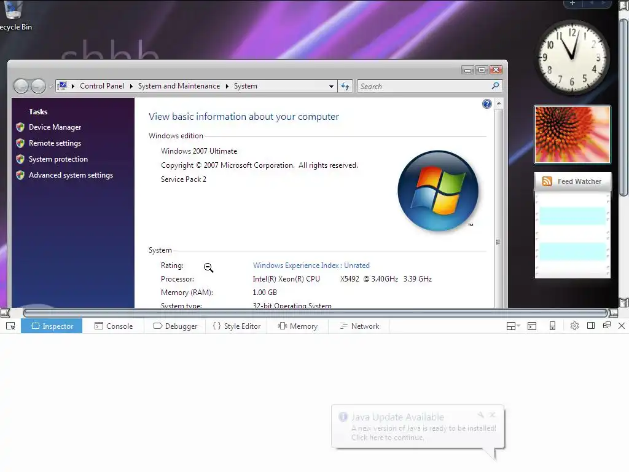Viewport: 629px width, 472px height.
Task: Click the Remote settings shield icon
Action: pos(20,143)
